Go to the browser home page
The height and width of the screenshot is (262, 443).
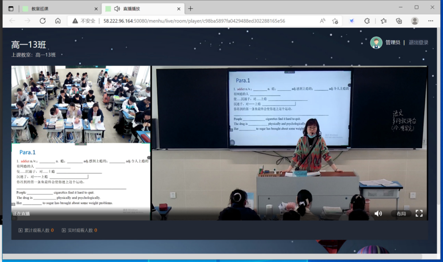pos(58,21)
